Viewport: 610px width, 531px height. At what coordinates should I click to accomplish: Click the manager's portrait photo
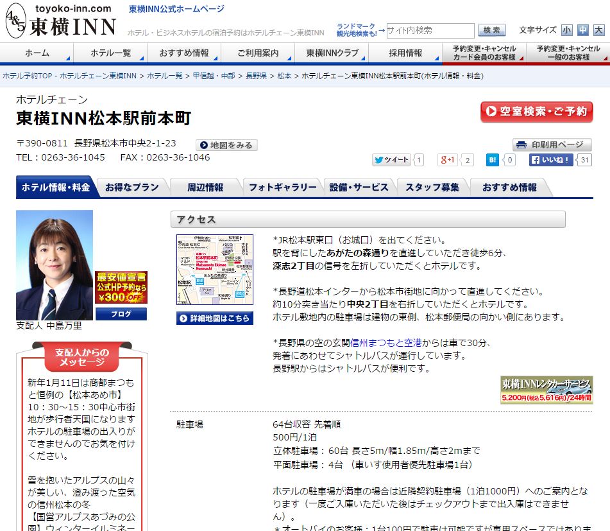(55, 265)
